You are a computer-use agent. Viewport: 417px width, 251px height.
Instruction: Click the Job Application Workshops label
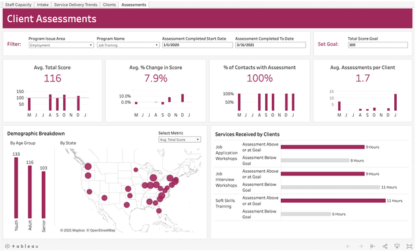coord(226,153)
